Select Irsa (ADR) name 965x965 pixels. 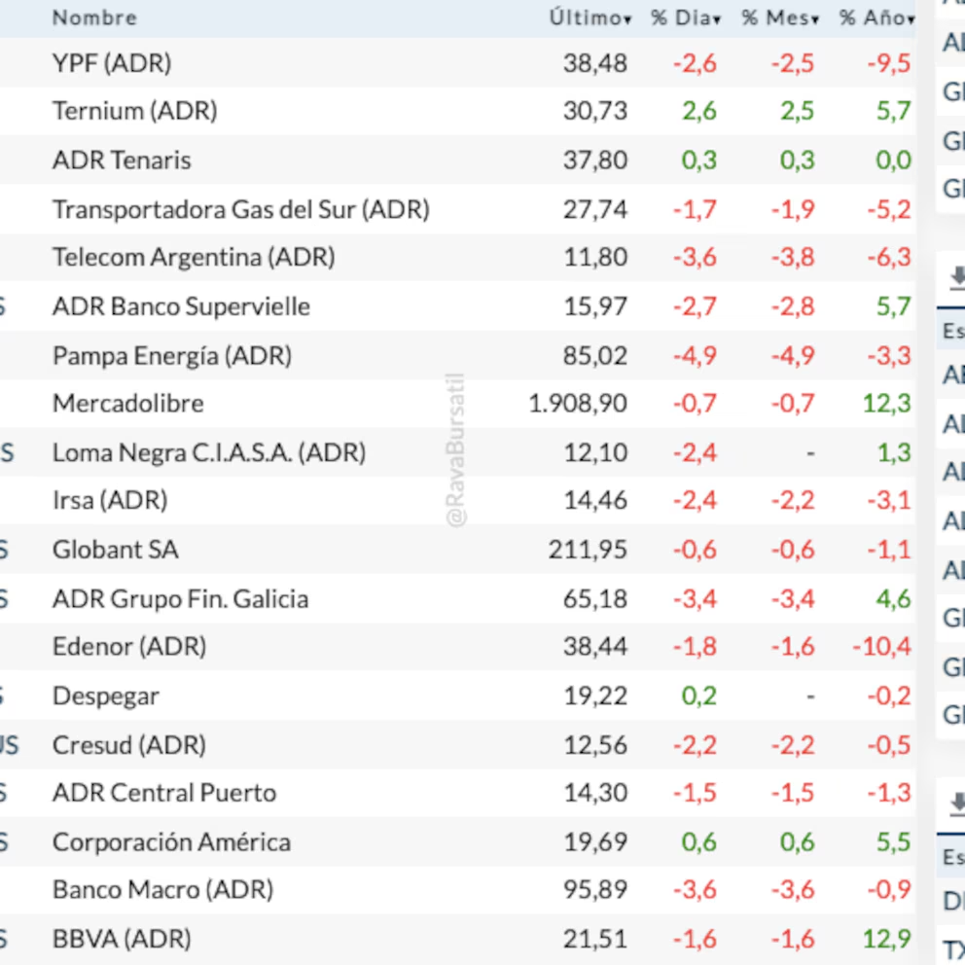coord(110,500)
